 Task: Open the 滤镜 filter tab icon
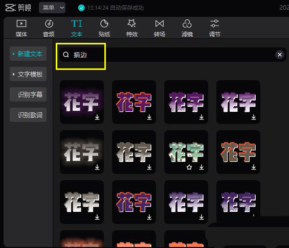point(187,23)
